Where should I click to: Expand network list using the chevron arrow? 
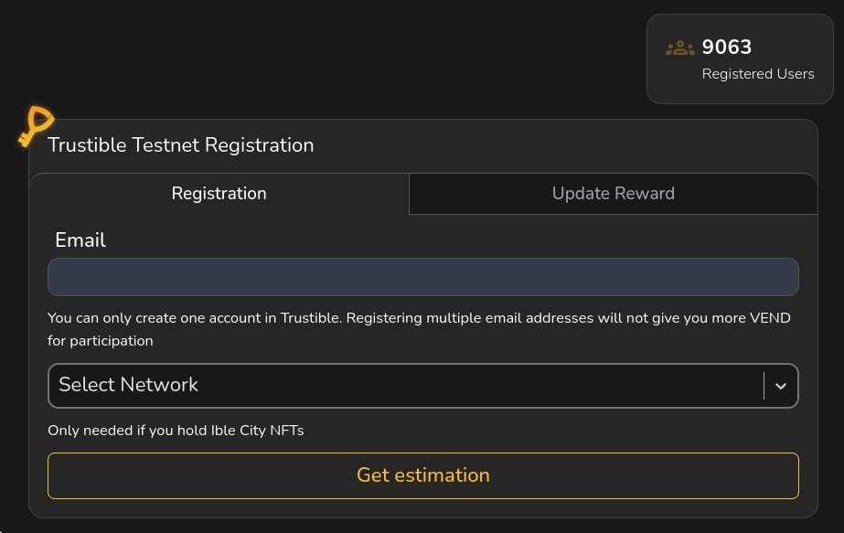[780, 386]
